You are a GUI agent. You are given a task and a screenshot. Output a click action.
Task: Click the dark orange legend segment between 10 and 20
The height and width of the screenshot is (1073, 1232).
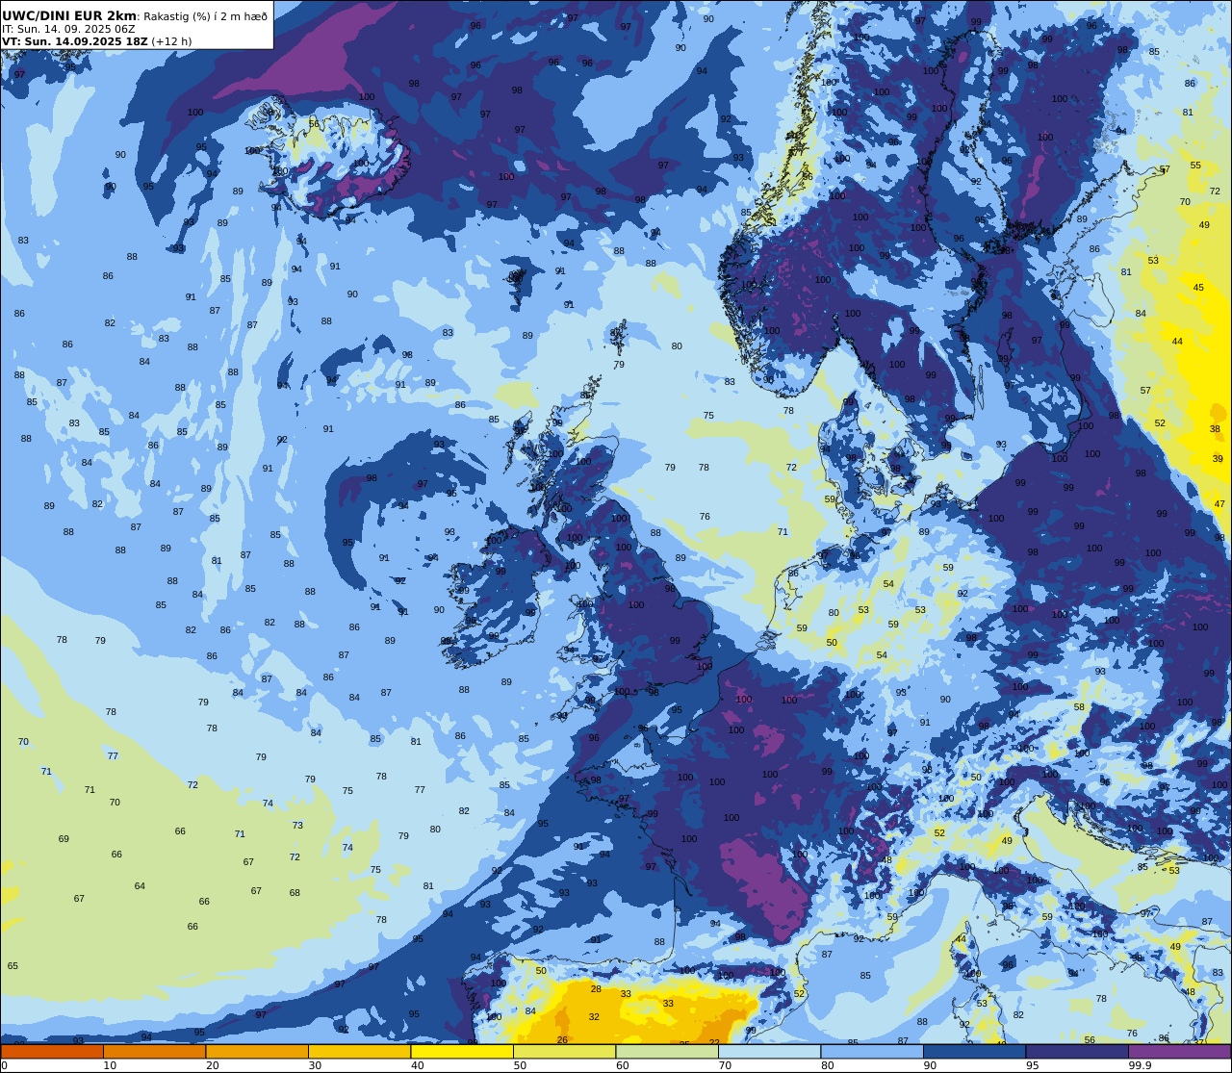coord(155,1051)
